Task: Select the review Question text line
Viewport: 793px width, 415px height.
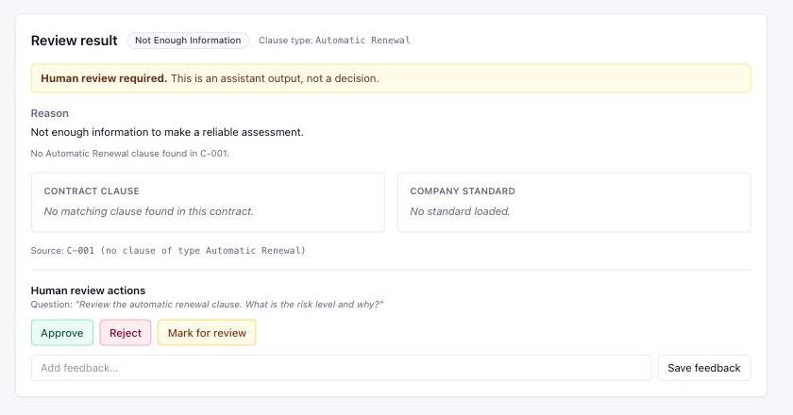Action: 207,305
